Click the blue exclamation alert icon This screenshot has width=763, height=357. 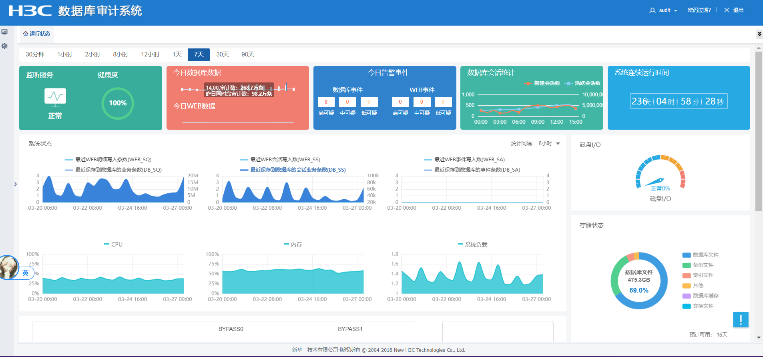[x=741, y=319]
